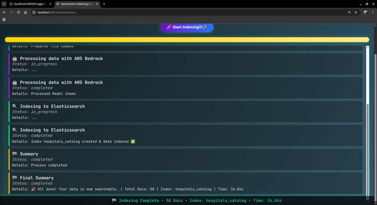Click 'Time: 34.04s' in Final Summary details

click(231, 189)
